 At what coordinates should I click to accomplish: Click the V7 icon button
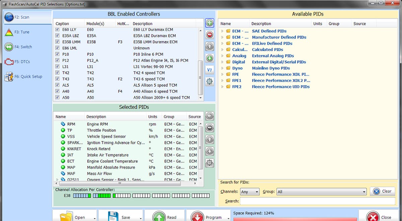click(x=210, y=70)
